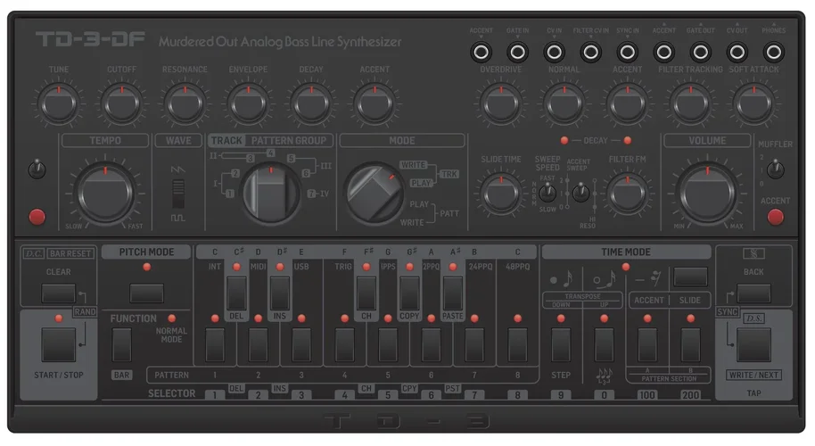Click the ENVELOPE knob
The image size is (815, 446).
(248, 104)
